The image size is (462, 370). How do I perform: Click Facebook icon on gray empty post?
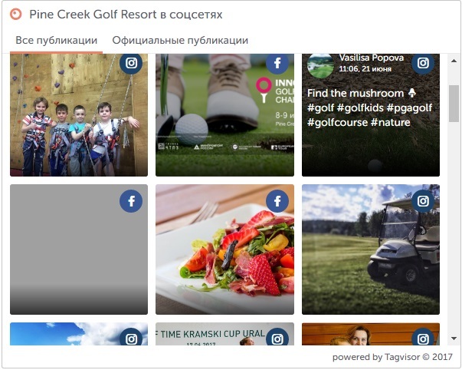(131, 201)
